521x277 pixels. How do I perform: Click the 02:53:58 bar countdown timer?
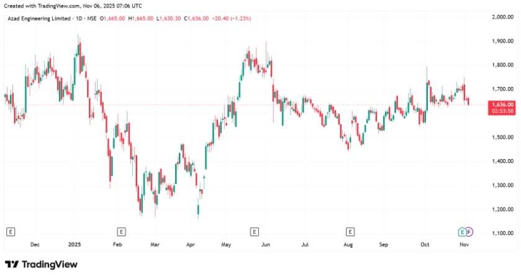click(x=502, y=111)
